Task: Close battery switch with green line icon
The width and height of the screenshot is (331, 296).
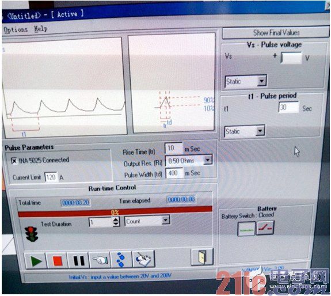Action: [x=246, y=229]
